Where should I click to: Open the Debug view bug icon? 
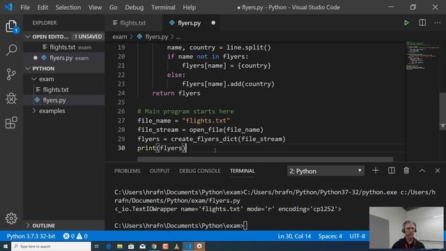tap(11, 98)
